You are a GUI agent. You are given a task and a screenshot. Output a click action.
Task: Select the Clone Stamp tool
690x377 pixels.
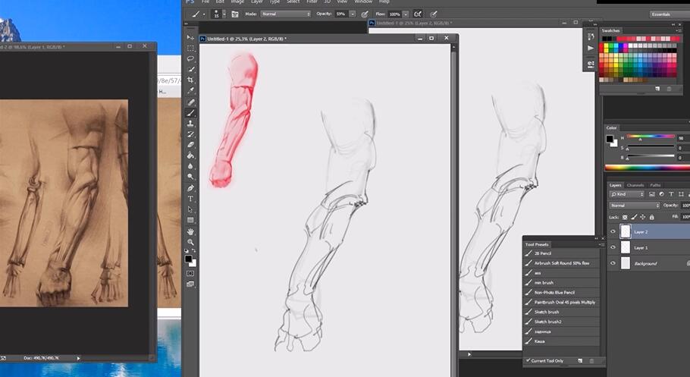190,124
